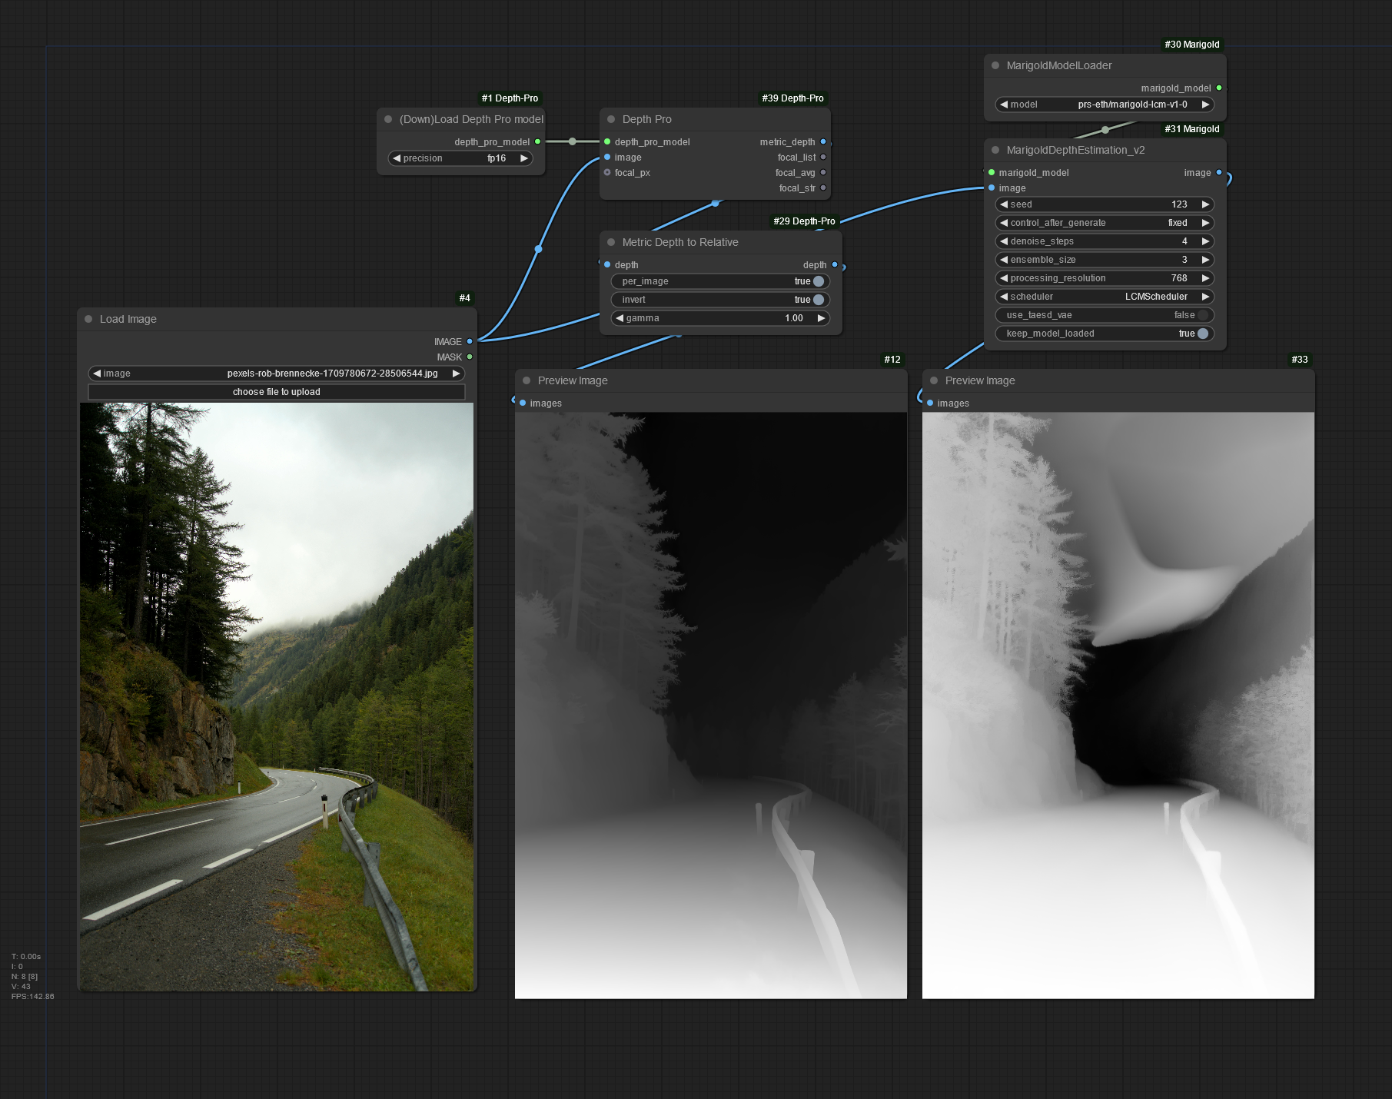Click the marigold_model input socket on MarigoldDepthEstimation_v2

[992, 172]
